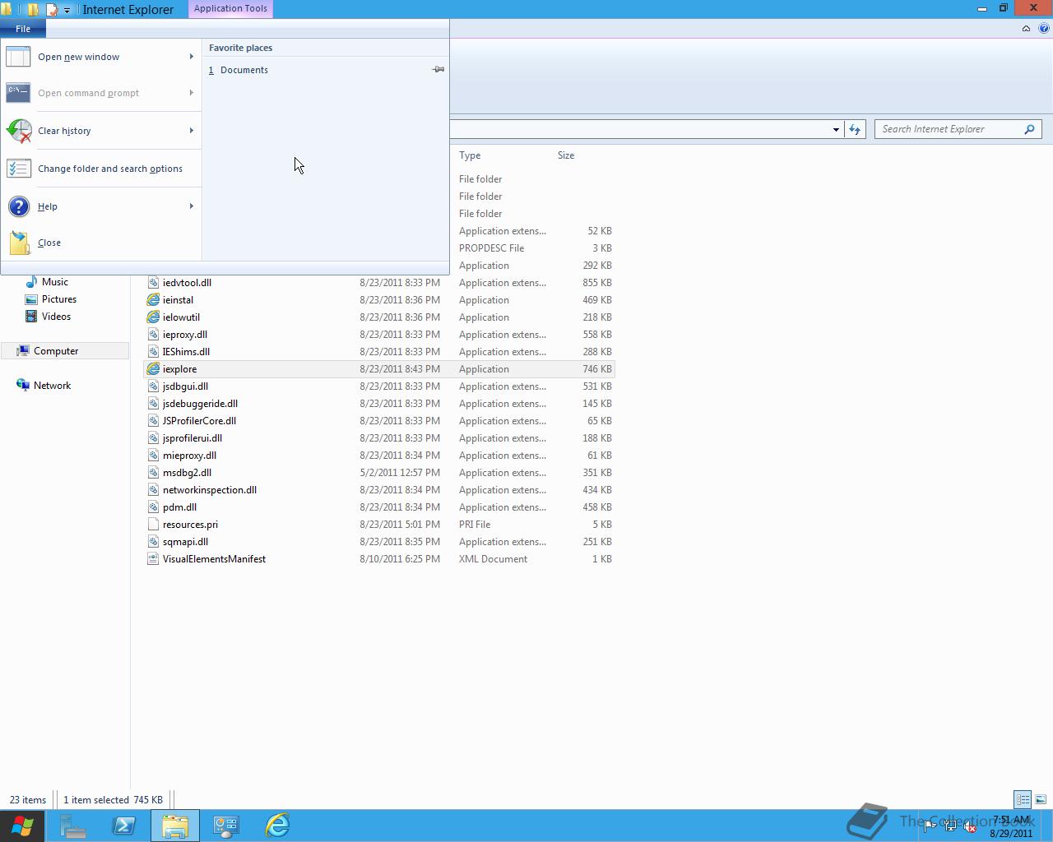Click the sqmapi.dll file icon
This screenshot has height=842, width=1053.
tap(153, 542)
